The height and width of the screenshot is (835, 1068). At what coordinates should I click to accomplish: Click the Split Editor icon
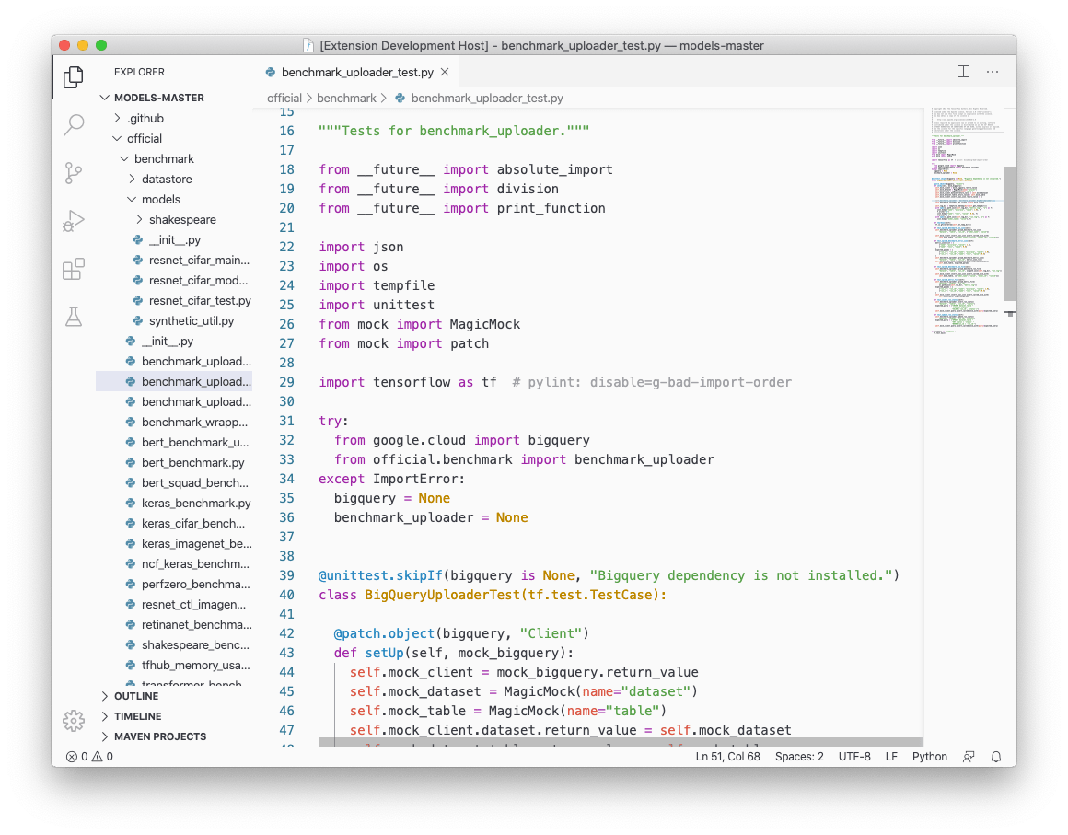(963, 72)
